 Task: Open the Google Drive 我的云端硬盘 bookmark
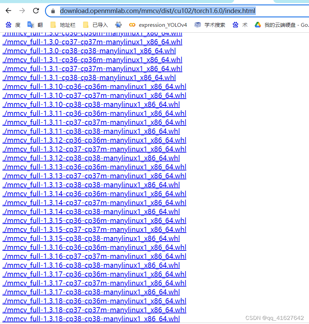click(282, 25)
